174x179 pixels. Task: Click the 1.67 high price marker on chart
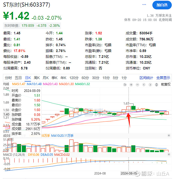tap(126, 104)
